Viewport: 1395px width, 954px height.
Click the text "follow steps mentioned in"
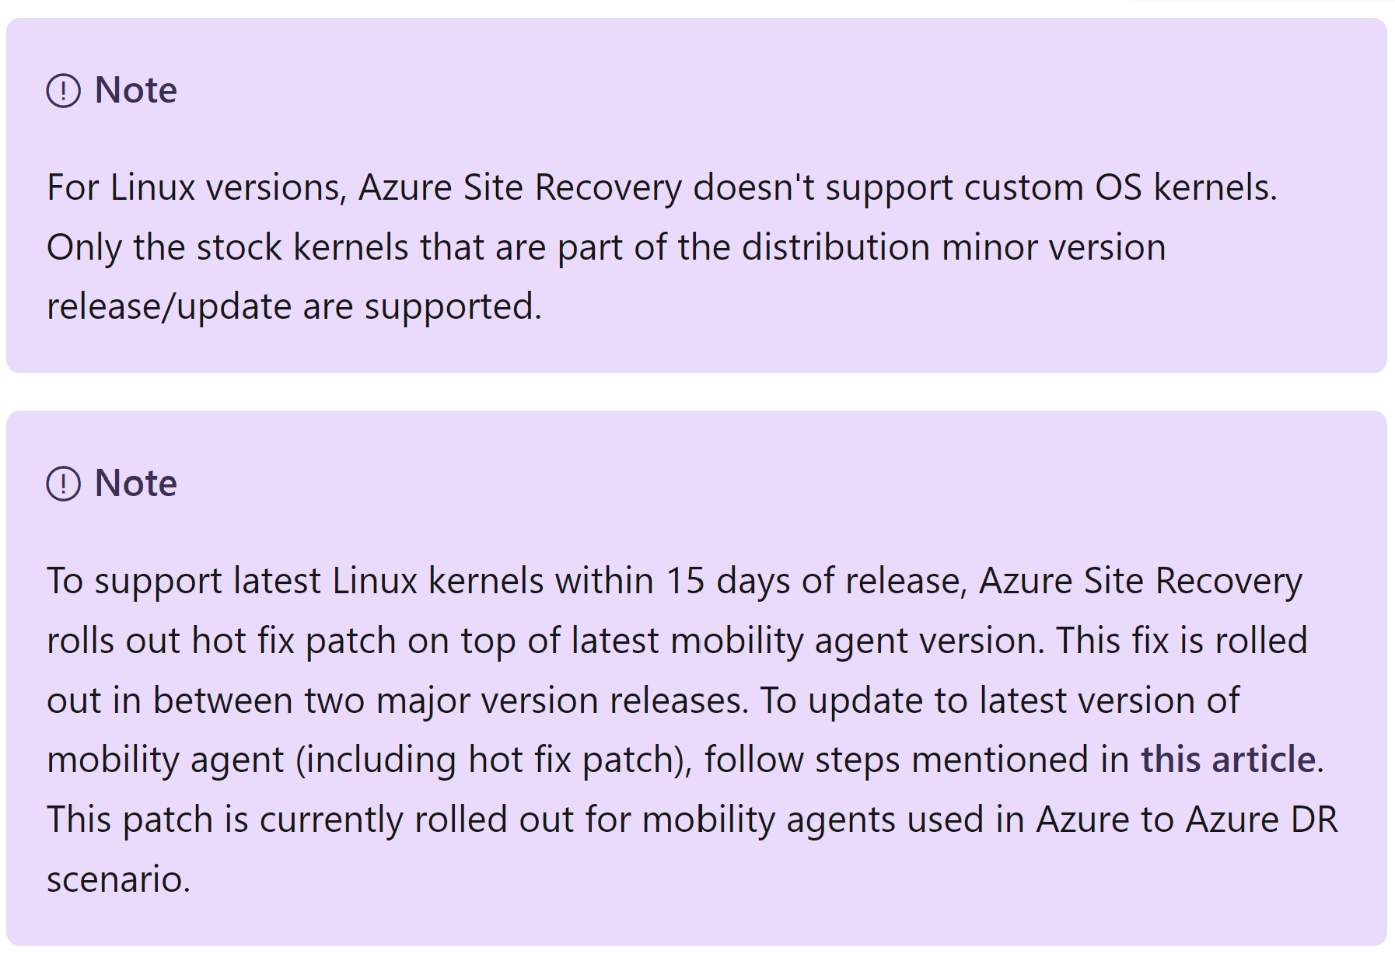(917, 760)
